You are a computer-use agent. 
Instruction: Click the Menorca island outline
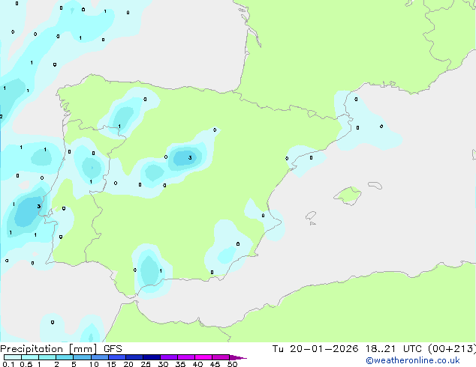pos(375,185)
